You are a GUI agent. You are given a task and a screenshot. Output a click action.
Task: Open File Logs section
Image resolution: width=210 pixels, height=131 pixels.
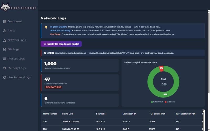point(13,49)
